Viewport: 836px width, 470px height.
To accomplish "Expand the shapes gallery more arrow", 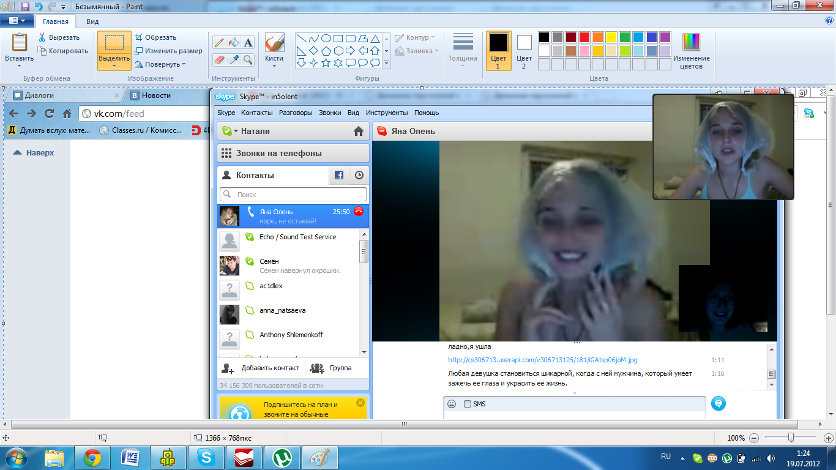I will [386, 63].
